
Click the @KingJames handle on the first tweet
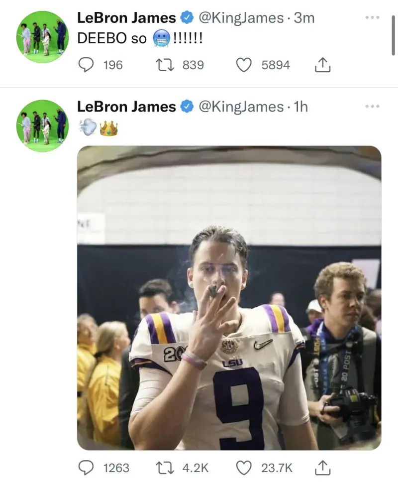(x=241, y=18)
